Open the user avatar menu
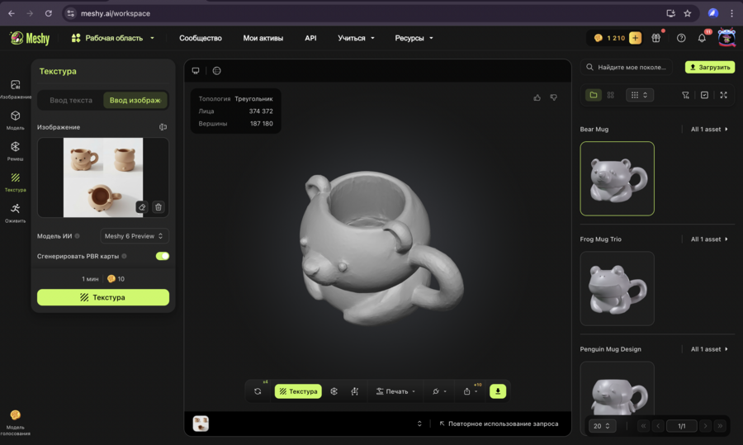743x445 pixels. click(726, 37)
